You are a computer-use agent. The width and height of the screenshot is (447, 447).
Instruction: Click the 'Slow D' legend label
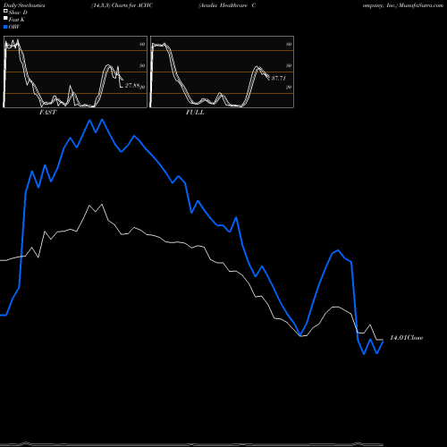[x=18, y=13]
